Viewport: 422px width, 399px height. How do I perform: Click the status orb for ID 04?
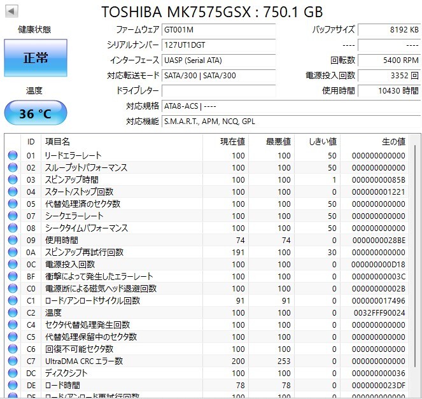13,192
